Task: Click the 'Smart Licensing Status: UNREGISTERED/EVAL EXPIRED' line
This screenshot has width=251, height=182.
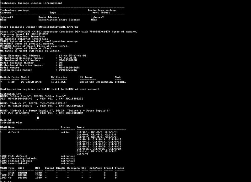Action: pos(39,27)
